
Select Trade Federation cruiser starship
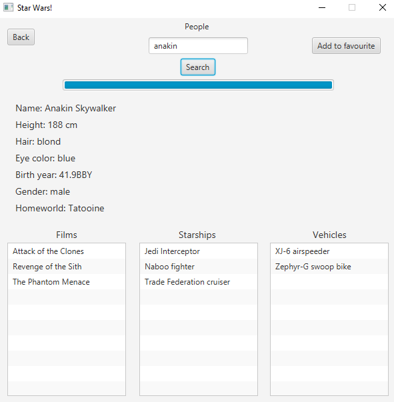[199, 282]
